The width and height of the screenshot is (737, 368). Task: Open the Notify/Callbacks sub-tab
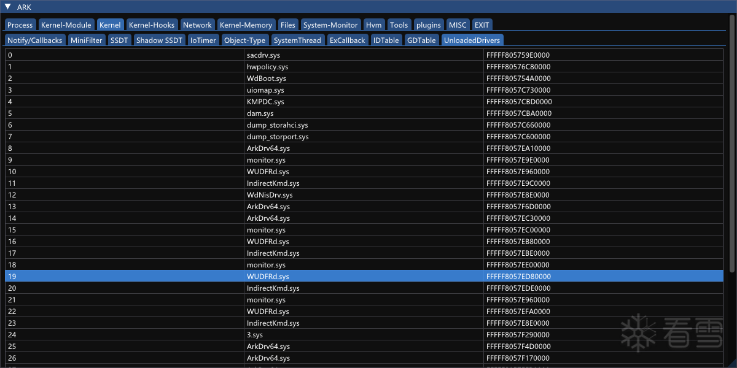(x=35, y=40)
